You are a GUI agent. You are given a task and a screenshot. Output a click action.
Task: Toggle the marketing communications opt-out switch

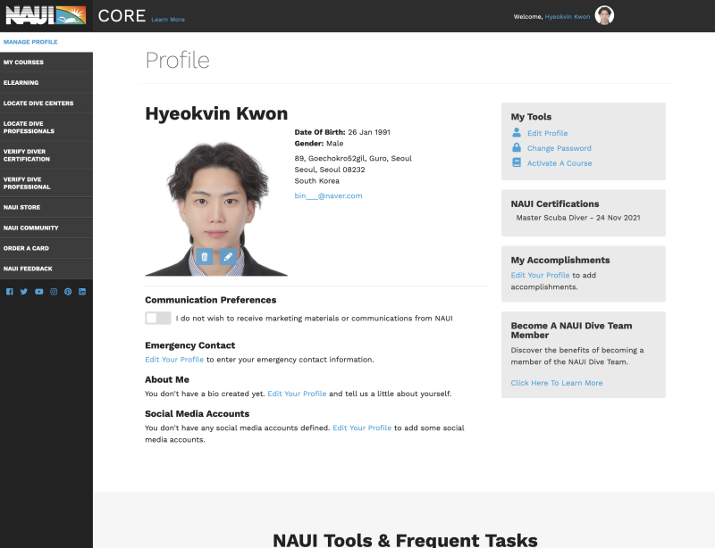[158, 318]
